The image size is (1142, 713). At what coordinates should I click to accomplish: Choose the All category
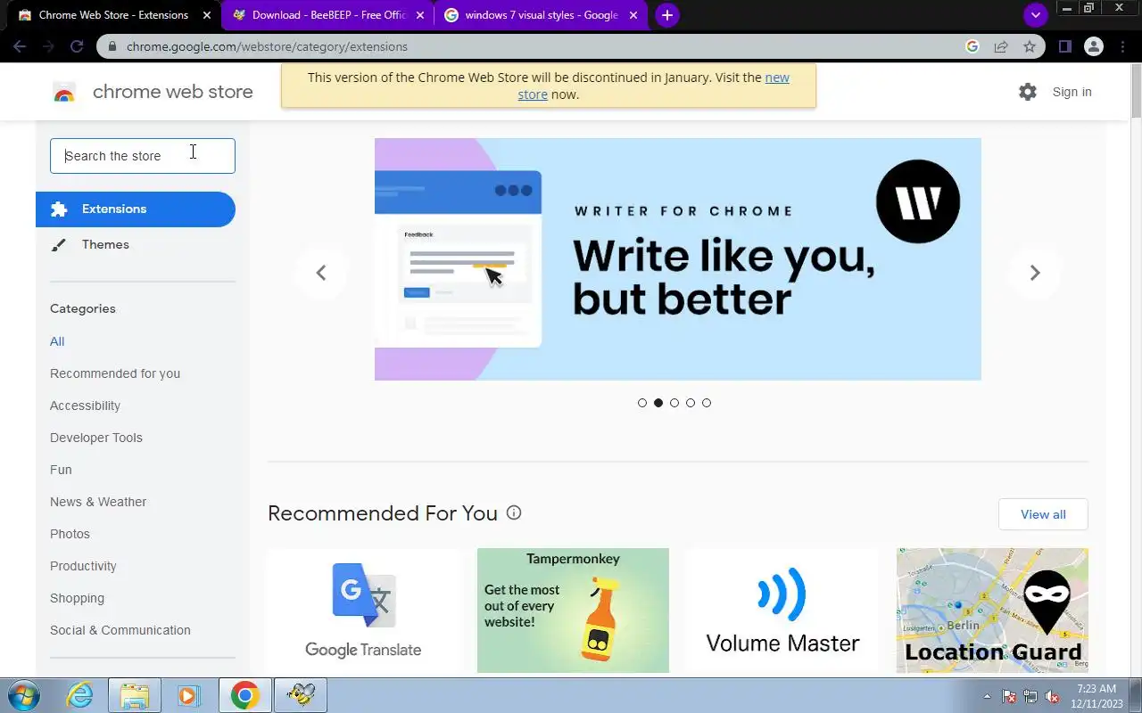point(57,341)
